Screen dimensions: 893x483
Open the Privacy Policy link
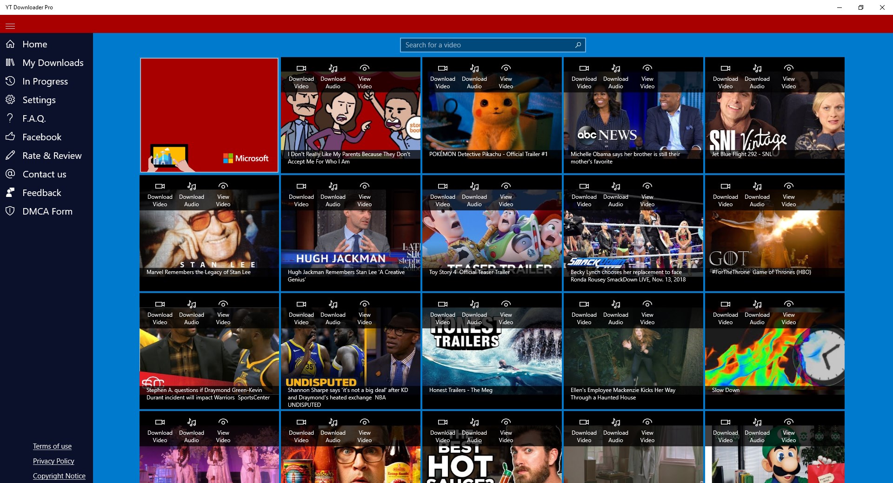(x=53, y=461)
